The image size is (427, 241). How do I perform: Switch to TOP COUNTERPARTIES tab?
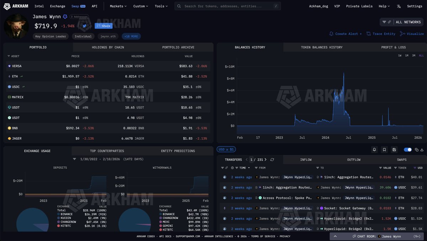[107, 151]
